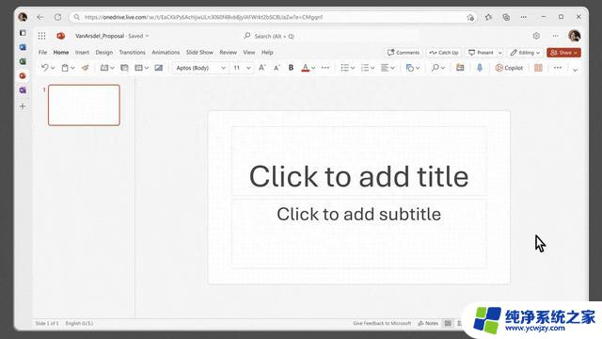Open the Review tab
The width and height of the screenshot is (602, 339).
click(x=228, y=53)
